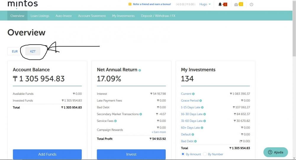The image size is (296, 160).
Task: Open the briefcase icon in header
Action: coord(236,4)
